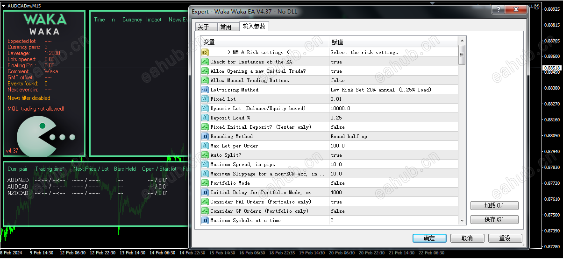Click the Consider PAI Orders row icon
Image resolution: width=563 pixels, height=259 pixels.
click(x=205, y=202)
